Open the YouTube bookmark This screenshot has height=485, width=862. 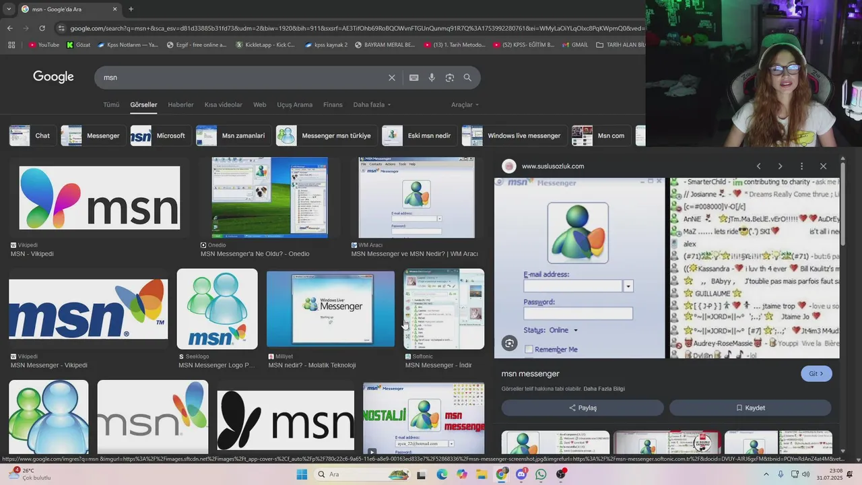pyautogui.click(x=44, y=45)
